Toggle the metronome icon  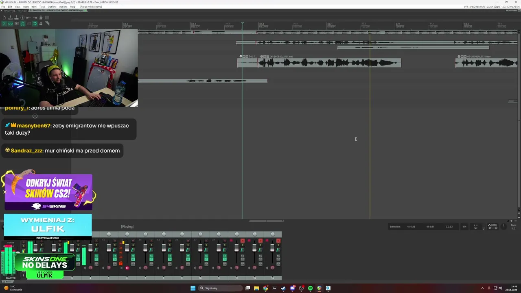(41, 17)
